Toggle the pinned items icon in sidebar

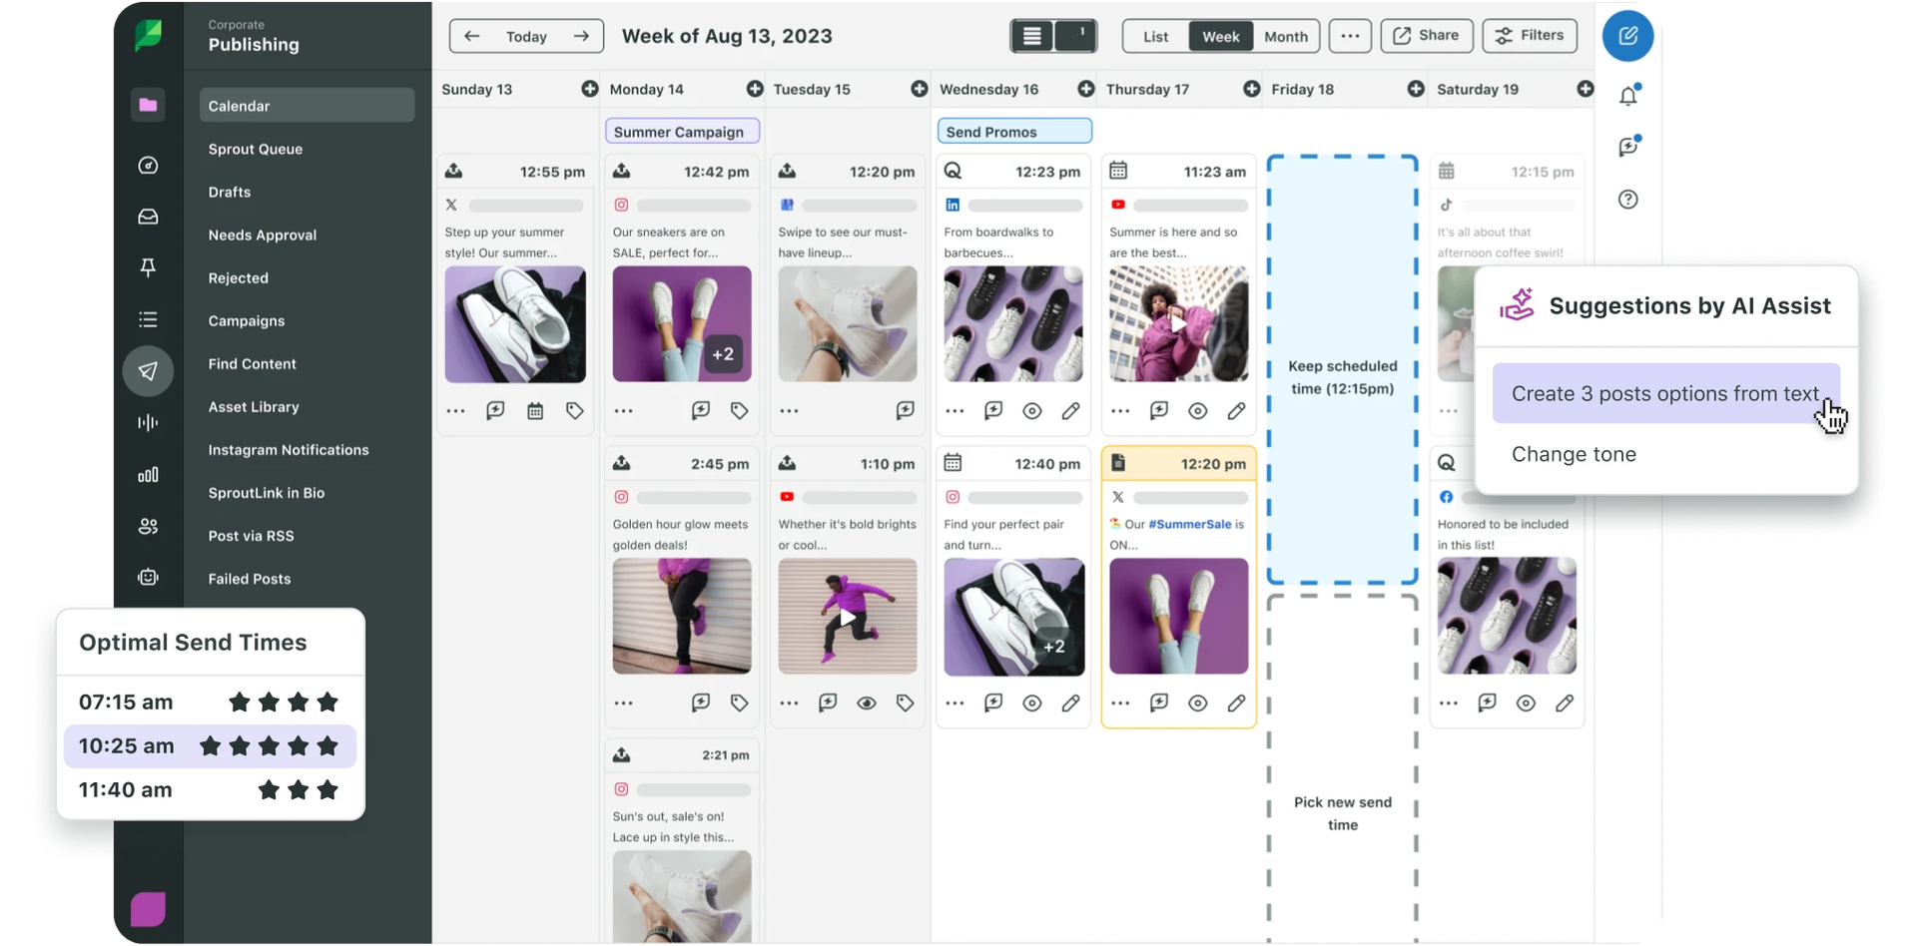coord(148,267)
